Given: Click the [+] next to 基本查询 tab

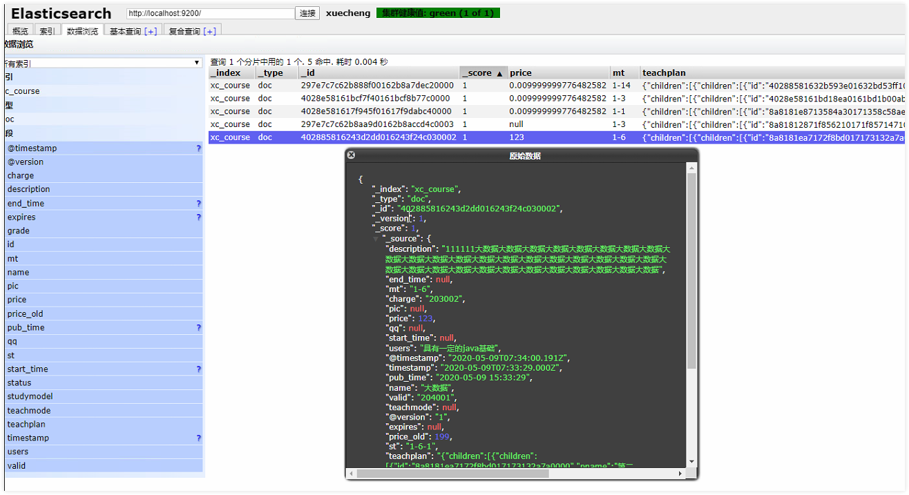Looking at the screenshot, I should (151, 31).
